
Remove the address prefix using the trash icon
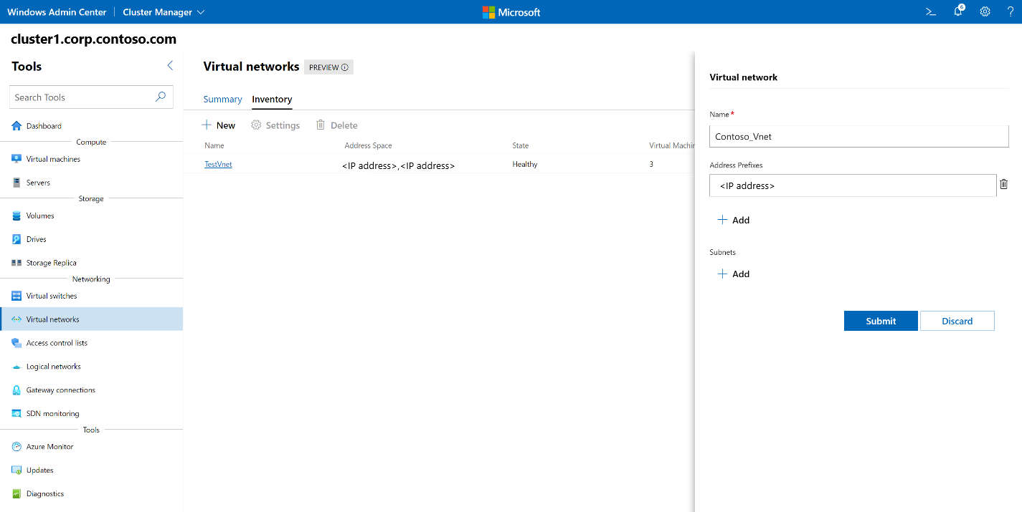pyautogui.click(x=1003, y=184)
